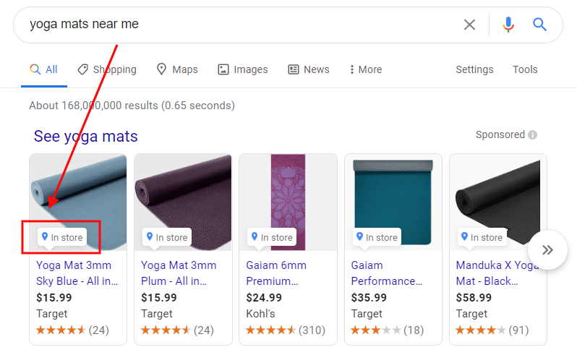
Task: Click In store badge on Sky Blue mat
Action: (62, 237)
